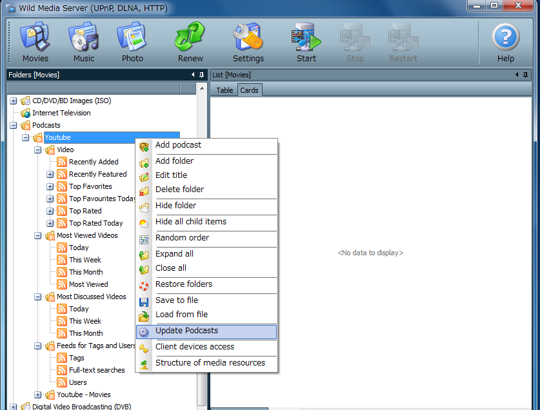The height and width of the screenshot is (410, 540).
Task: Pin the List [Movies] panel
Action: tap(526, 75)
